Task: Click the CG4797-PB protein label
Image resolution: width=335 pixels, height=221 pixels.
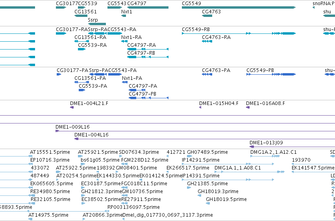Action: (142, 94)
